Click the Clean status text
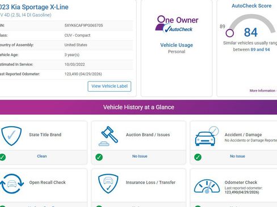 tap(42, 156)
